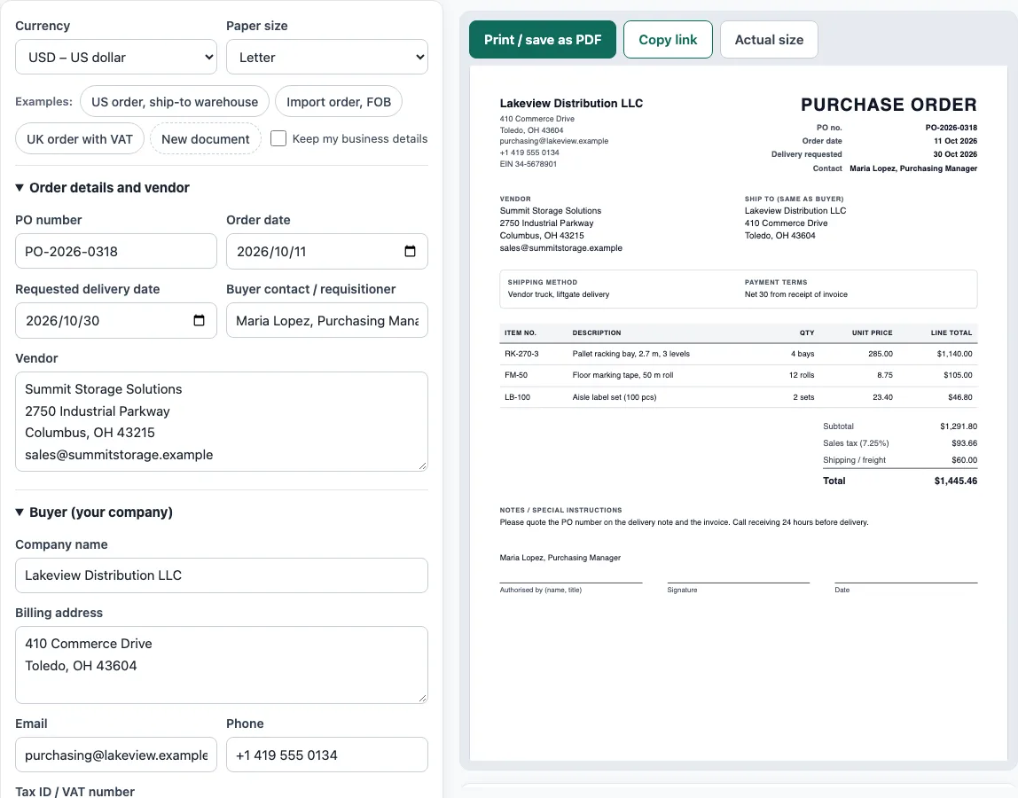Click 'Maria Lopez, Purchasing Manager' above Authorised by line
The width and height of the screenshot is (1018, 798).
(560, 558)
